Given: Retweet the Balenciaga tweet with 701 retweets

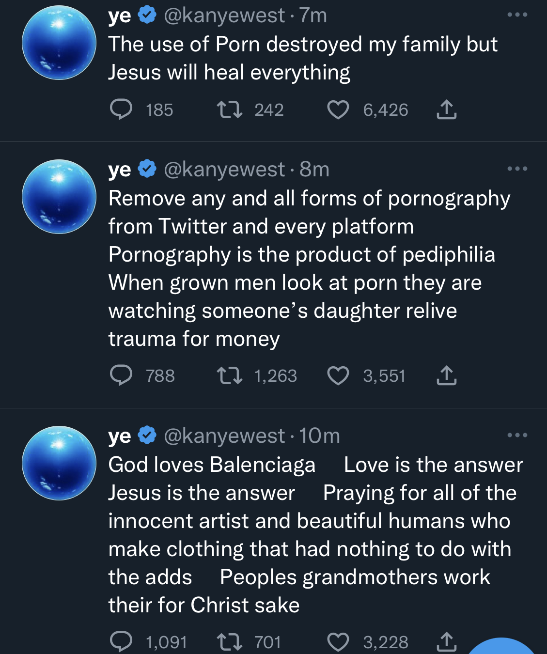Looking at the screenshot, I should click(230, 641).
